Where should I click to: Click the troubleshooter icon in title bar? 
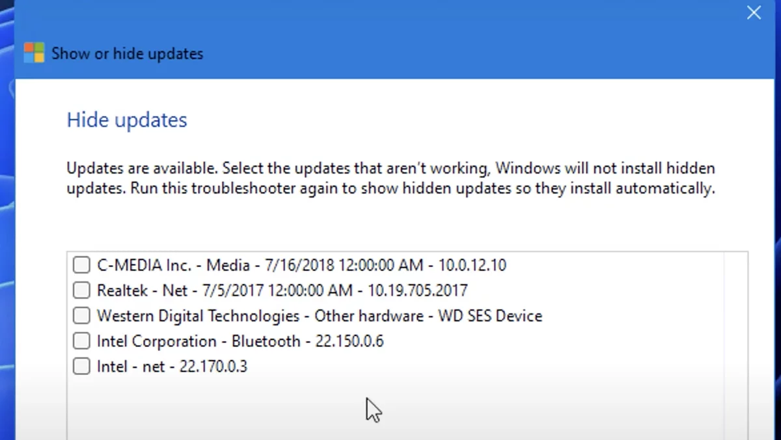coord(34,53)
